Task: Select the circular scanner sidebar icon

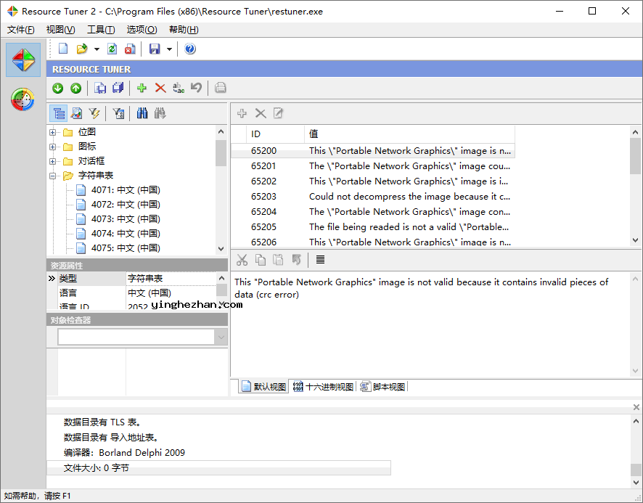Action: [x=23, y=99]
